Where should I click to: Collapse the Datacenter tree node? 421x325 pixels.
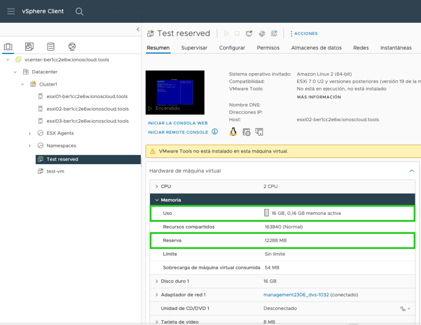15,72
